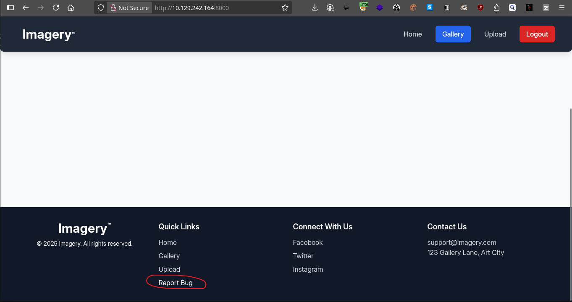Open the extensions puzzle-piece menu
This screenshot has height=302, width=572.
(496, 8)
